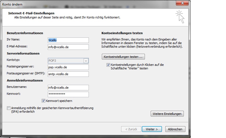Click the Kontoeinstellungen testen heading
This screenshot has width=226, height=138.
click(122, 33)
